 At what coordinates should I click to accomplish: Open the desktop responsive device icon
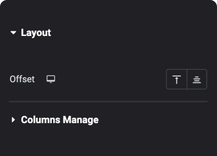(51, 79)
